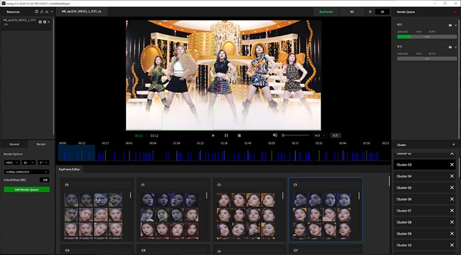Delete Cluster 07 using its X icon
This screenshot has height=255, width=461.
(x=452, y=210)
